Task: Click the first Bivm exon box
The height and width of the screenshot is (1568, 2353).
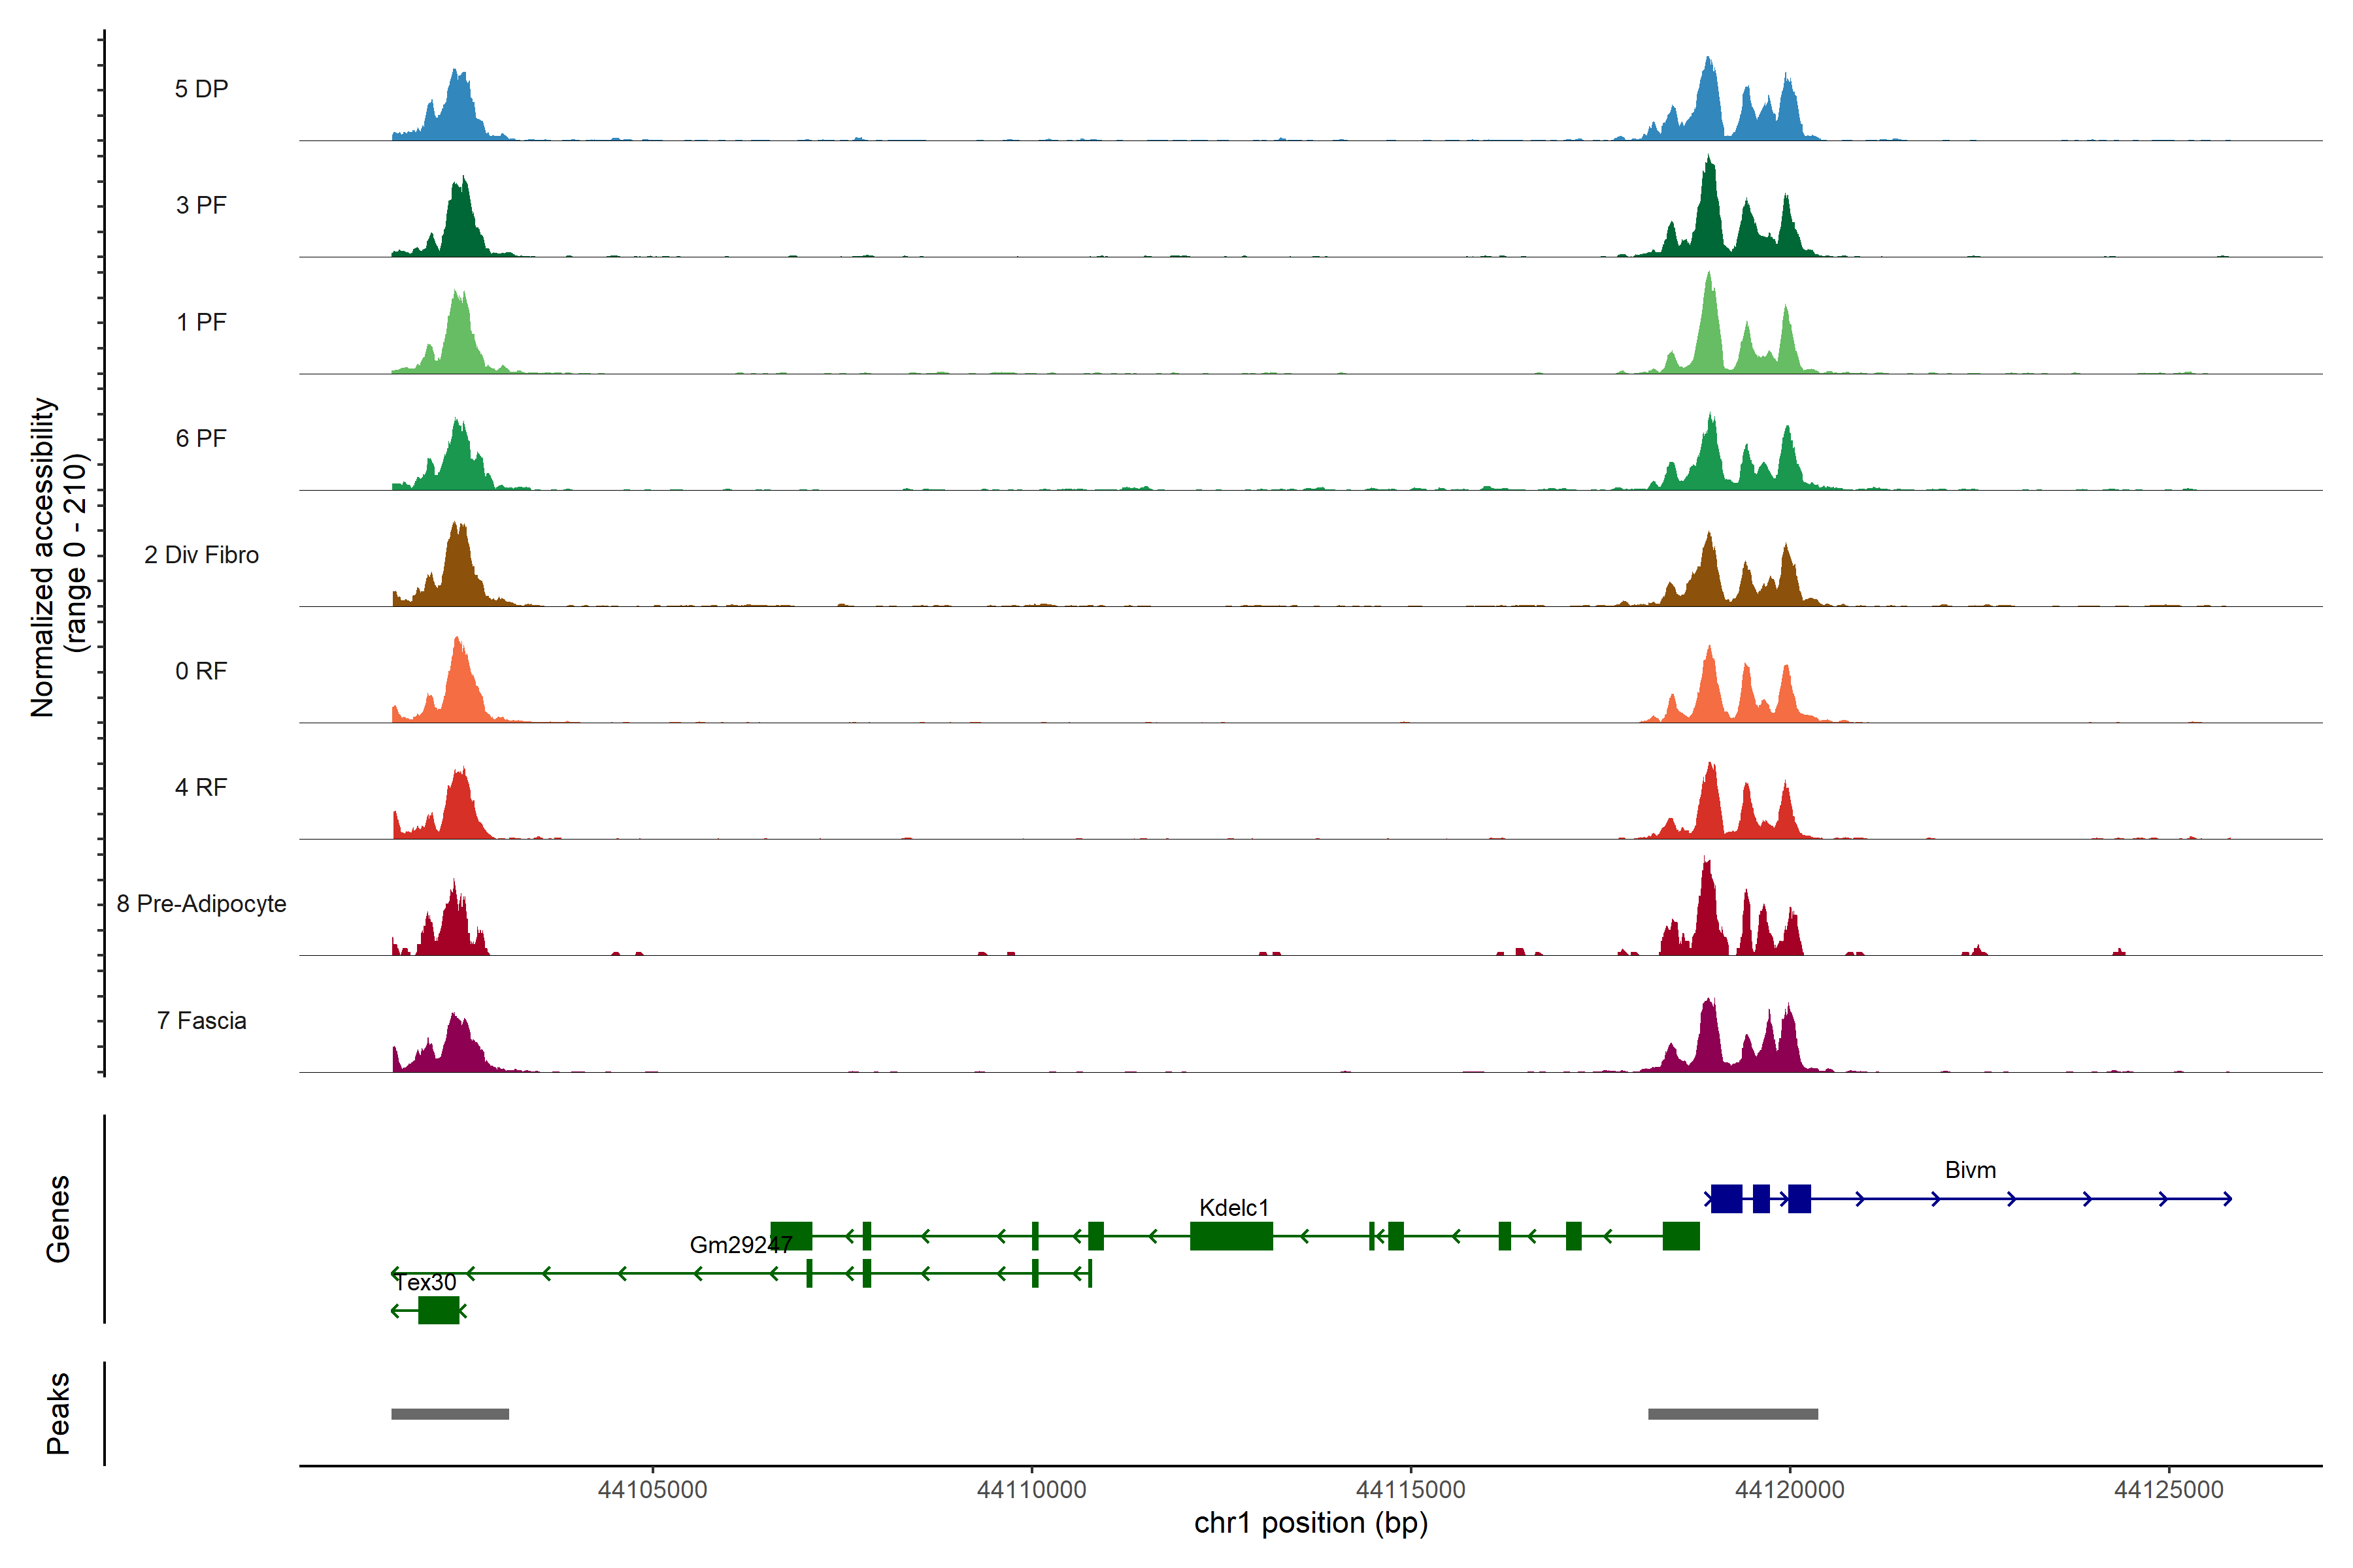Action: tap(1726, 1198)
